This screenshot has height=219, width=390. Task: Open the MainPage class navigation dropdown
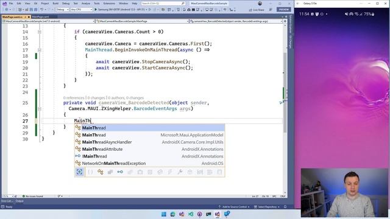(142, 21)
